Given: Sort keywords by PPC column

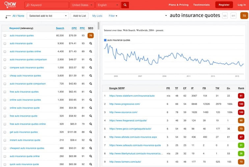Looking at the screenshot, I should 82,28.
